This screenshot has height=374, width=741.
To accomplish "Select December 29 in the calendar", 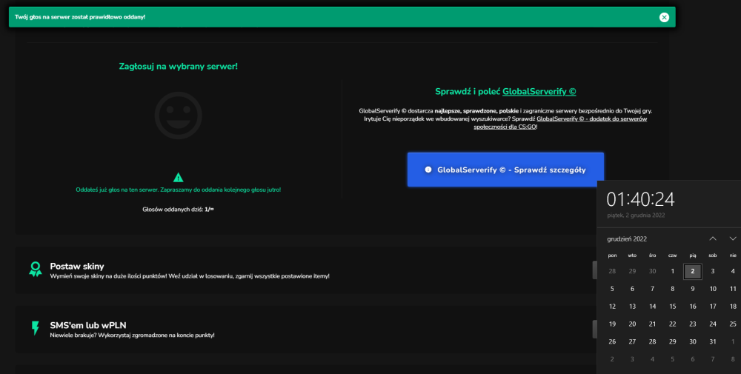I will (673, 341).
